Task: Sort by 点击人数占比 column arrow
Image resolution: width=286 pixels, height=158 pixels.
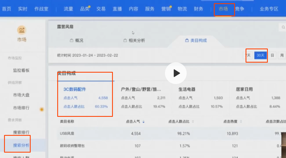Action: (x=193, y=122)
